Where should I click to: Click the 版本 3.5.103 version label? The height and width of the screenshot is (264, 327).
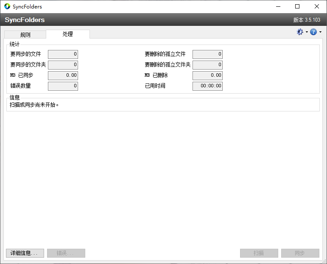(x=307, y=20)
